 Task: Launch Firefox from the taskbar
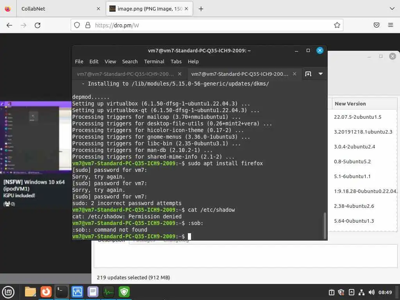pyautogui.click(x=46, y=292)
